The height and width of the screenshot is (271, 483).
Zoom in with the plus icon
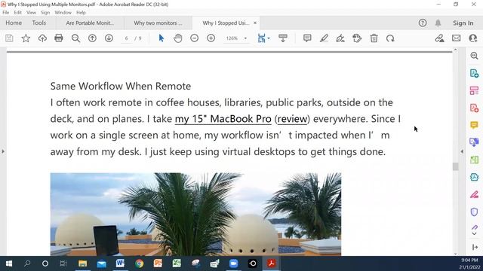[211, 38]
